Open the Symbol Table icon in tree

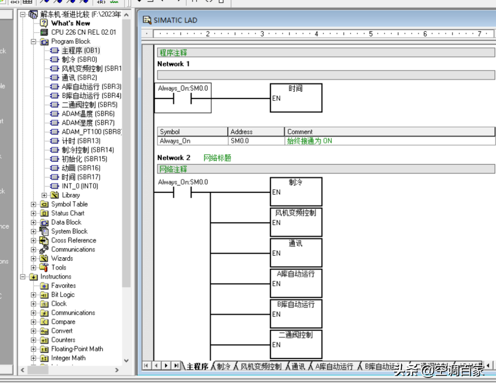[x=44, y=204]
